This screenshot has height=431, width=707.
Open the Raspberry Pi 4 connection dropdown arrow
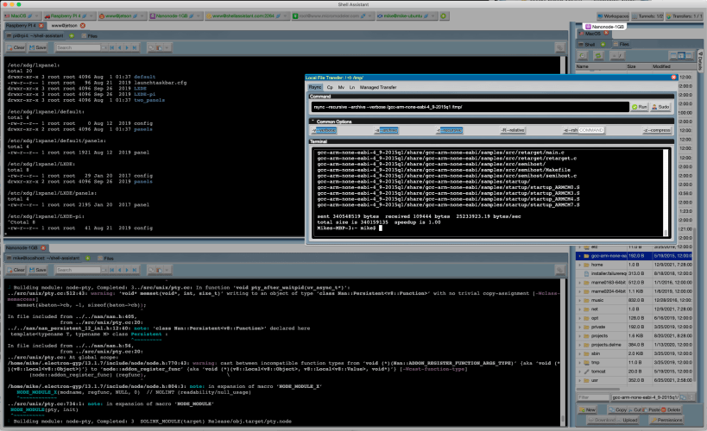pyautogui.click(x=91, y=16)
